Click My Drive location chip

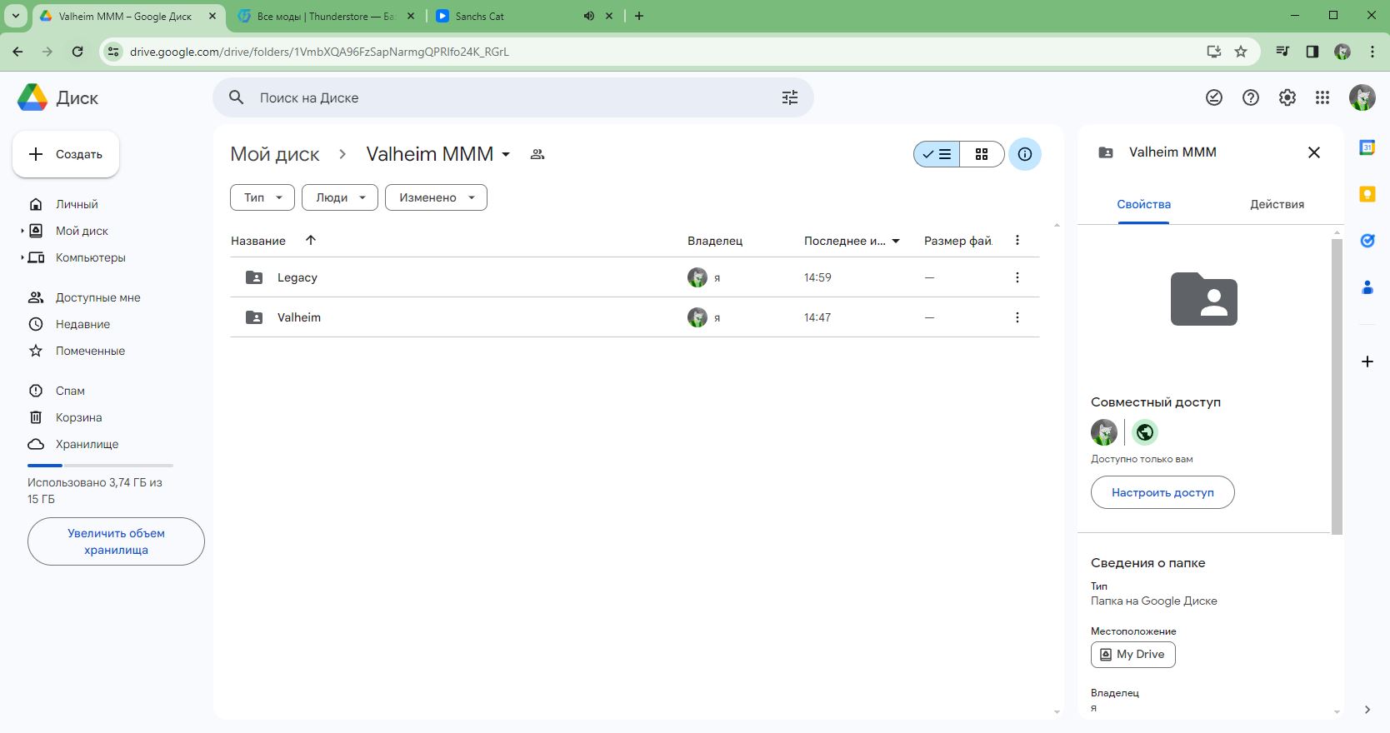coord(1133,655)
